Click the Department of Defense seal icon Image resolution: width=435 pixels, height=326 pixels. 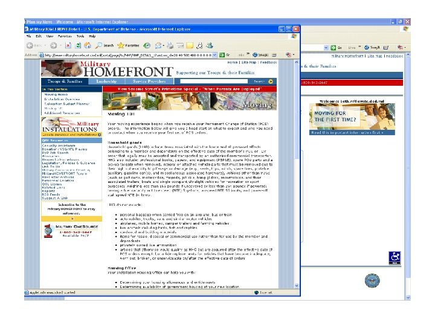[x=372, y=281]
